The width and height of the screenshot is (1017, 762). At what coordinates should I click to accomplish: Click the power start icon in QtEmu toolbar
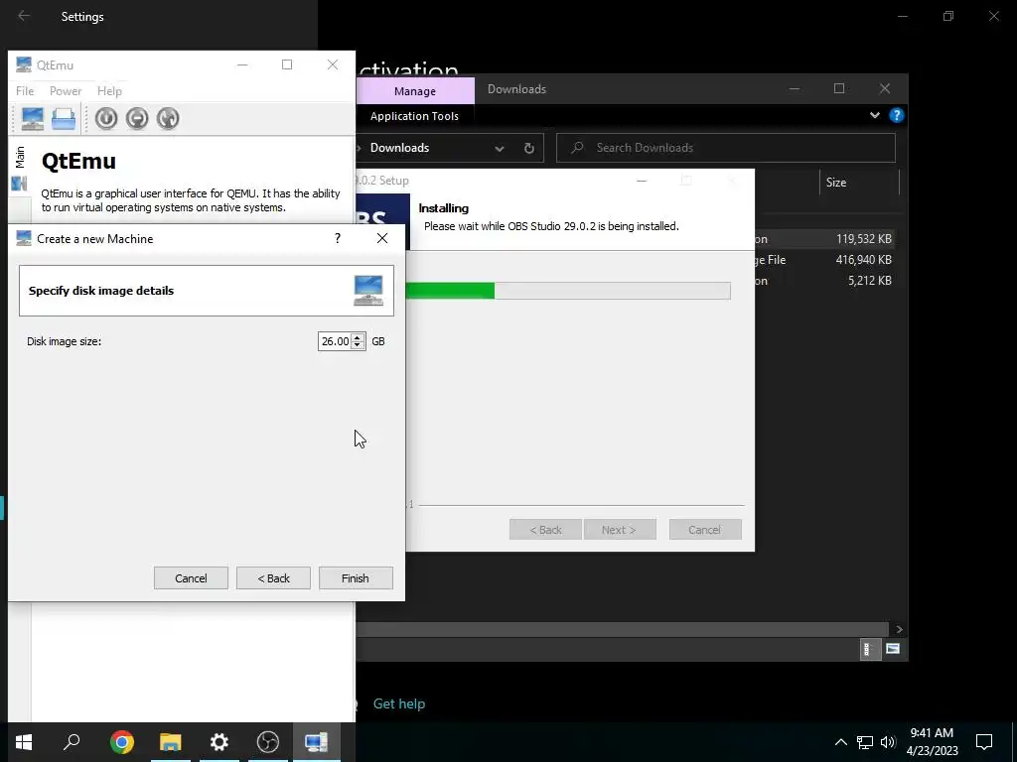tap(106, 119)
